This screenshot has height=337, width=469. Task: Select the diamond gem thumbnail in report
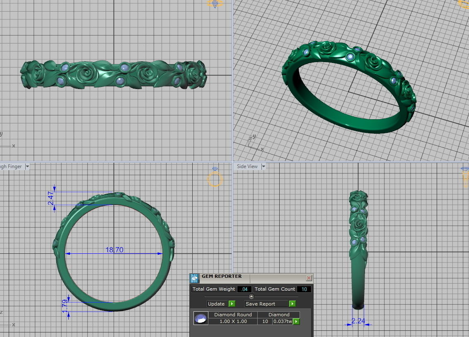[x=201, y=318]
